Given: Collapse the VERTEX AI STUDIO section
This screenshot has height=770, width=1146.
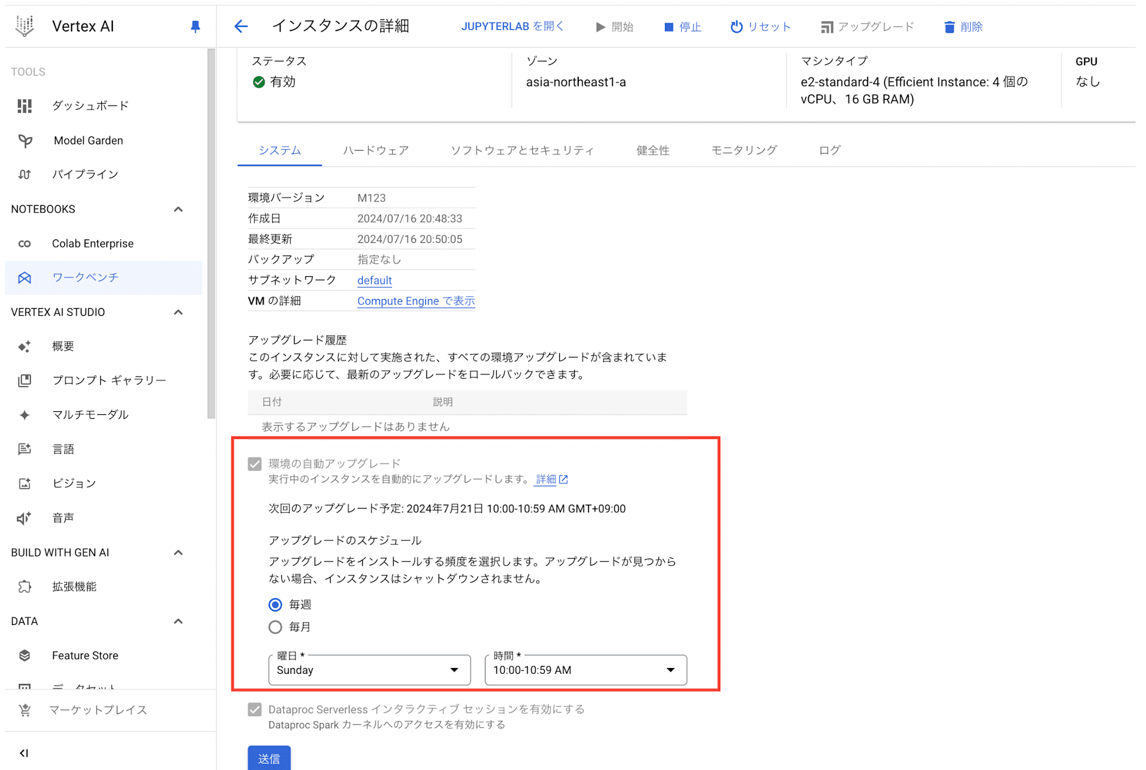Looking at the screenshot, I should tap(178, 313).
